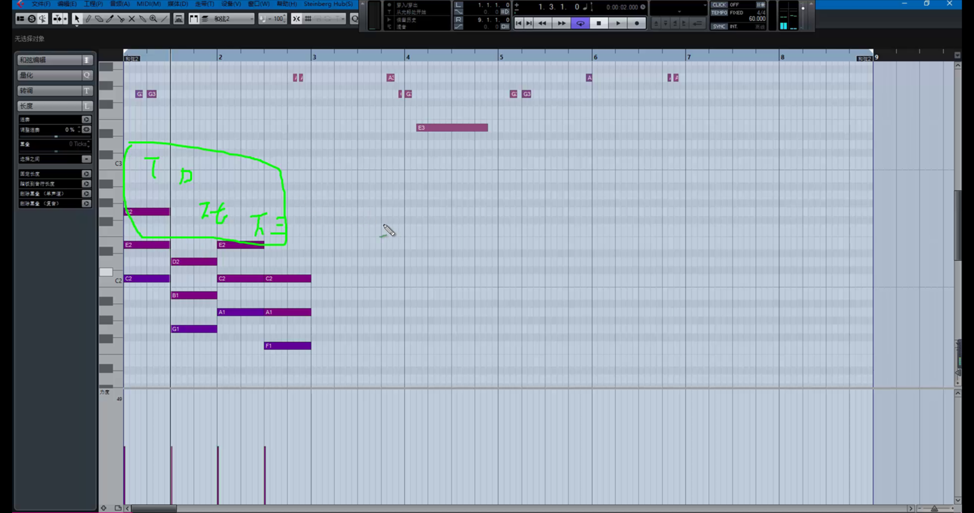This screenshot has height=513, width=974.
Task: Open the 走带(T) transport menu
Action: pos(205,4)
